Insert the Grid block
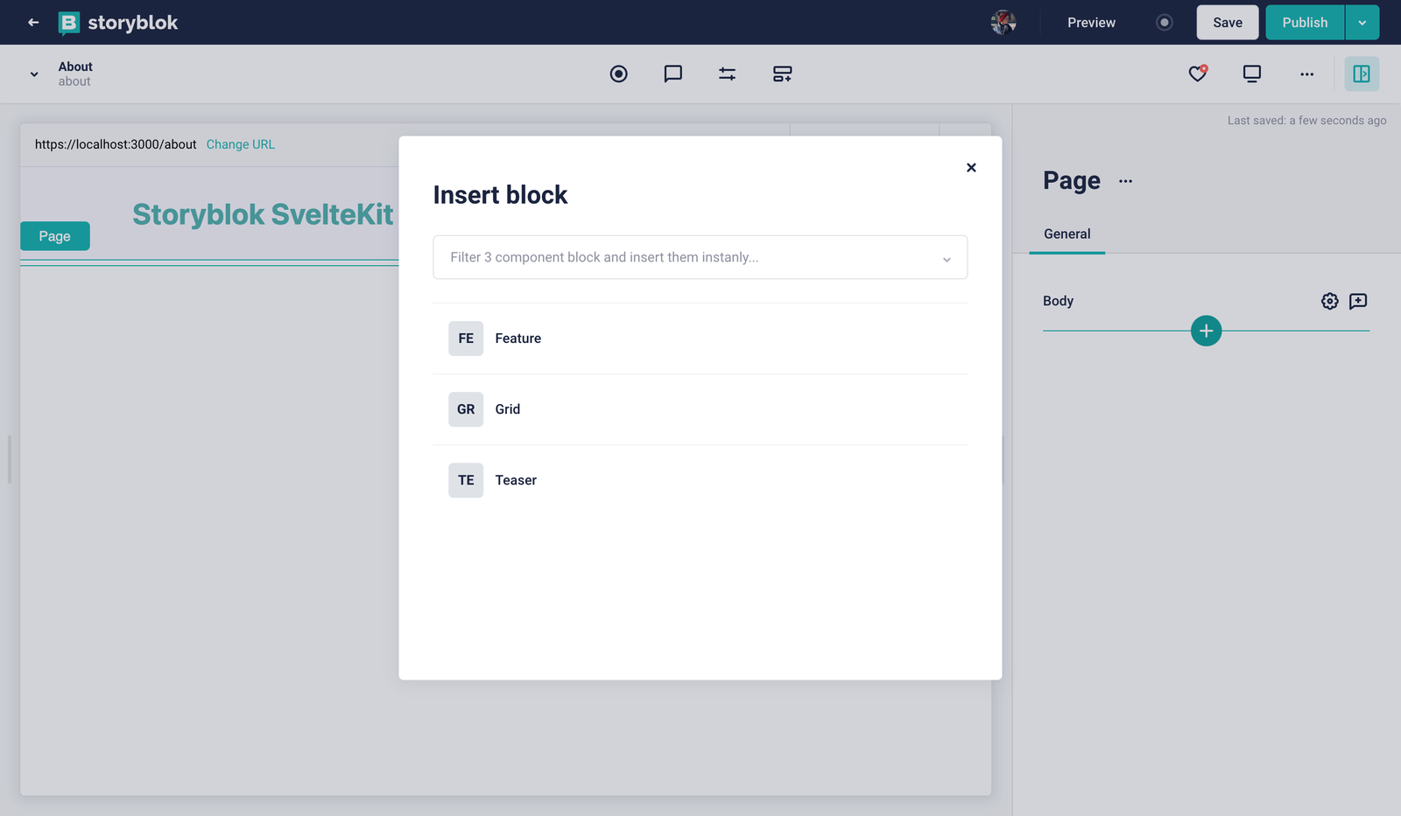Screen dimensions: 1401x816 pos(700,409)
